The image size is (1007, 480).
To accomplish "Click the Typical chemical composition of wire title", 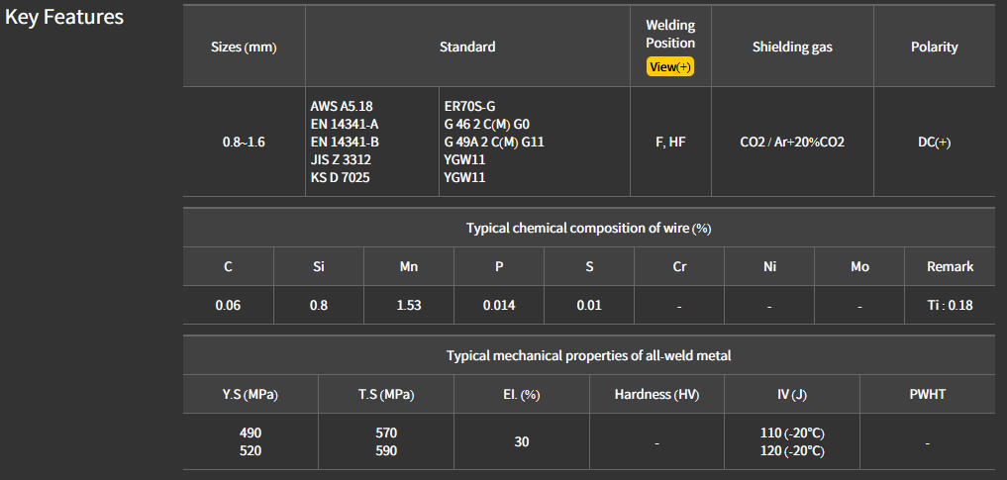I will 589,228.
